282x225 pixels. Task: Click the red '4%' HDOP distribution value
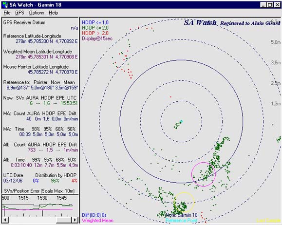coord(75,181)
